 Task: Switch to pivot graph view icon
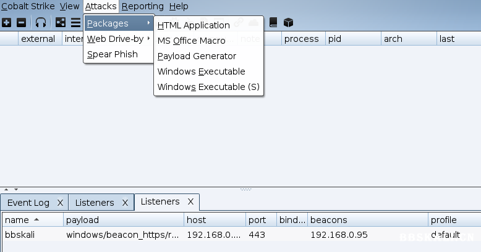[x=61, y=23]
